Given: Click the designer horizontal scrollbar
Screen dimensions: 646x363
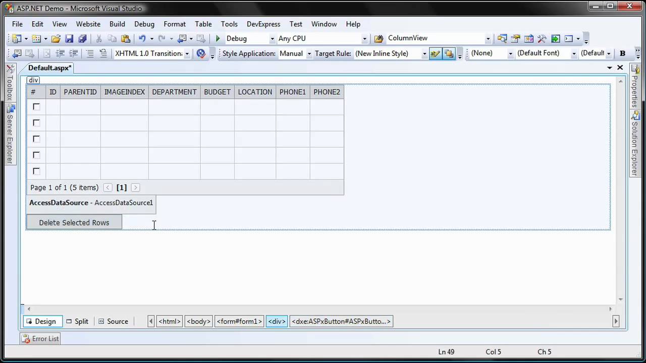Looking at the screenshot, I should coord(319,309).
